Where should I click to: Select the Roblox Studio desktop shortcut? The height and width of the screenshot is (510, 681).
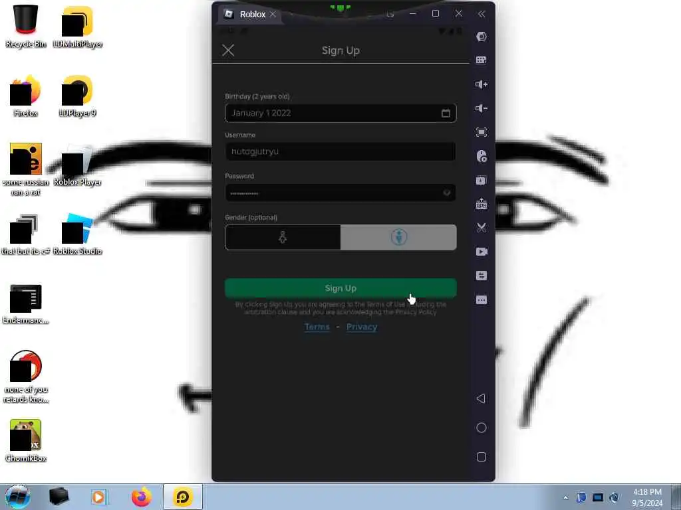(x=78, y=234)
